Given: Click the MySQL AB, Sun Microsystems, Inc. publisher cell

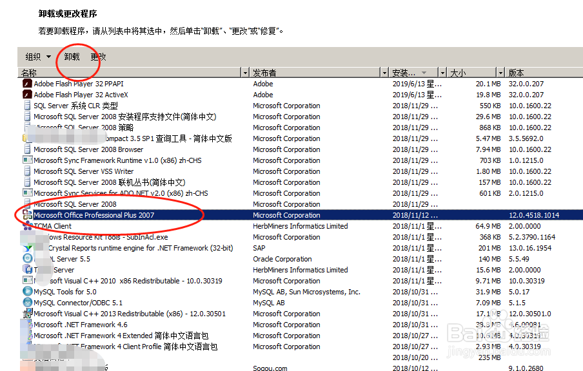Looking at the screenshot, I should (x=306, y=292).
